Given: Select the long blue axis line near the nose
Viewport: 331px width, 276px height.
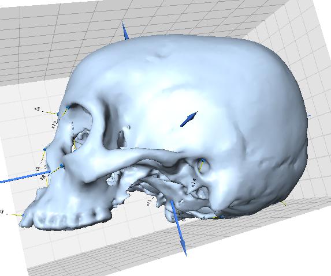Looking at the screenshot, I should [x=25, y=177].
